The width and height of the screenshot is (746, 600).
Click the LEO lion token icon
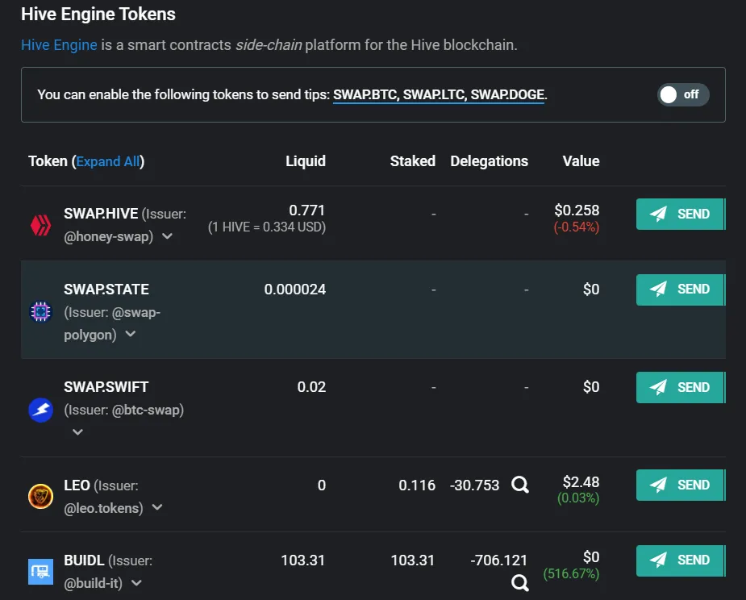coord(40,496)
